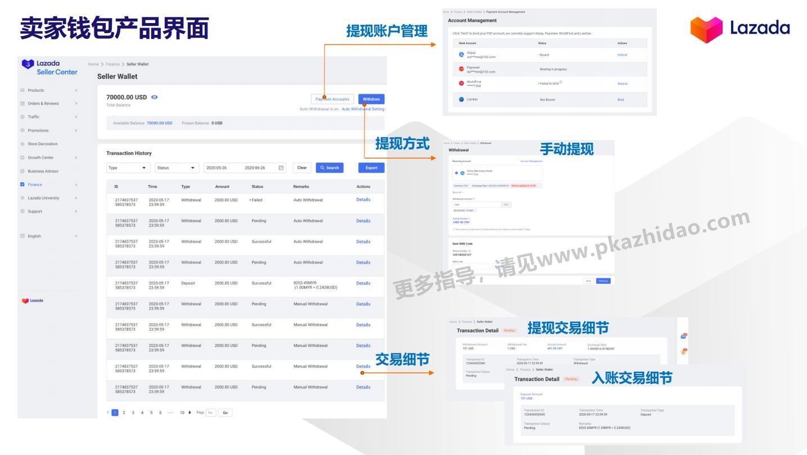The width and height of the screenshot is (807, 455).
Task: Click Bind for the Lianlian account
Action: [620, 100]
